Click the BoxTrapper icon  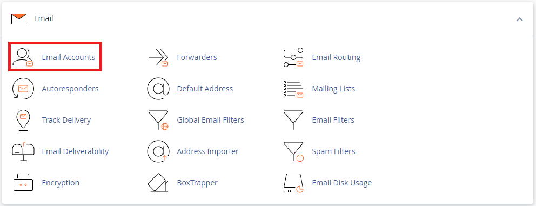click(x=158, y=183)
